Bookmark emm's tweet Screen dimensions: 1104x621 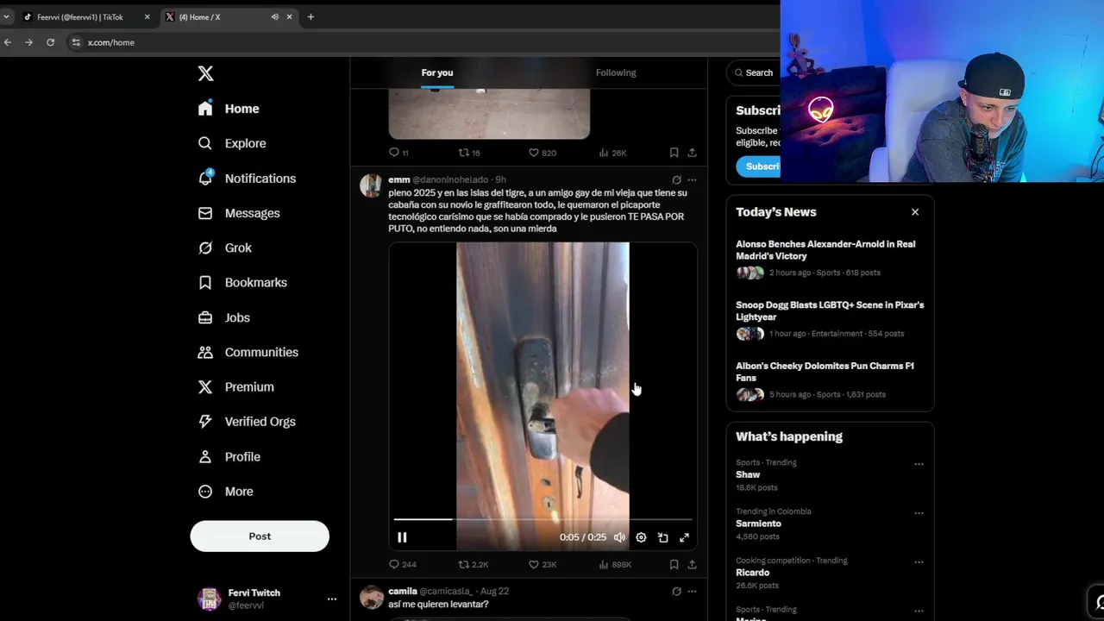tap(674, 564)
